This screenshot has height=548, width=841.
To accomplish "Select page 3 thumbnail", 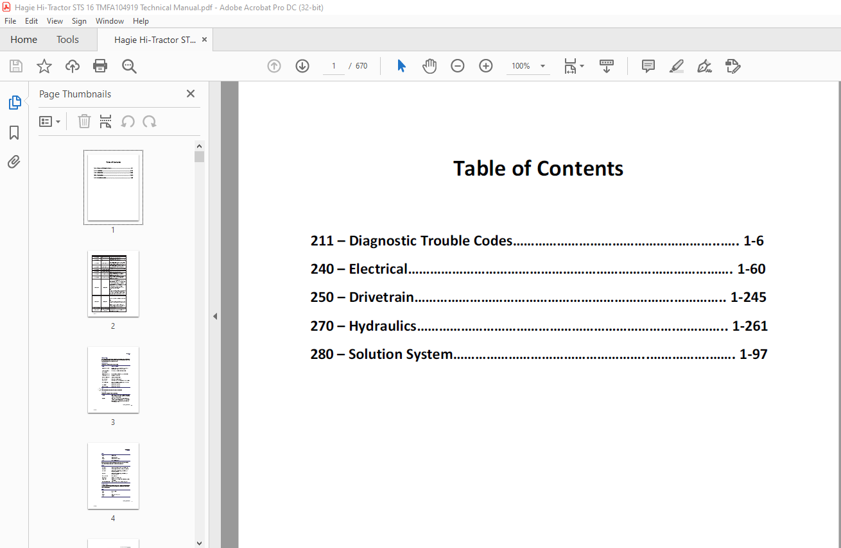I will [x=113, y=379].
